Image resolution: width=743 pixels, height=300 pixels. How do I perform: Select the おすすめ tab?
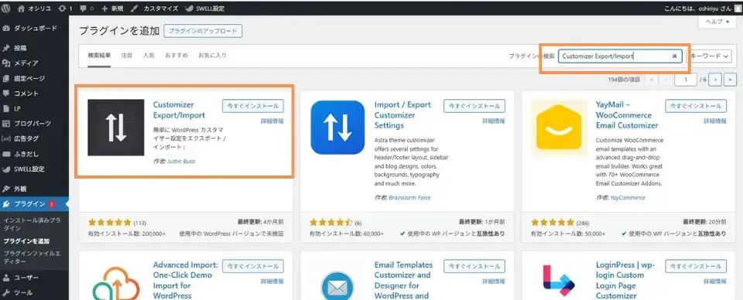coord(176,56)
